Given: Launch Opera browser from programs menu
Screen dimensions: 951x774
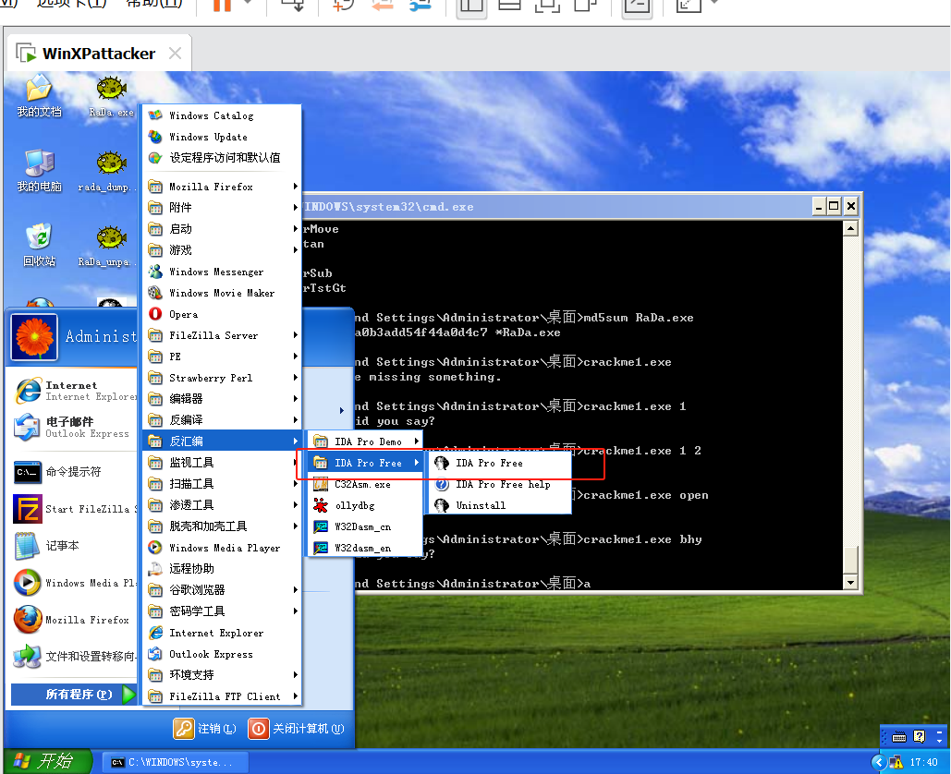Looking at the screenshot, I should pyautogui.click(x=222, y=314).
